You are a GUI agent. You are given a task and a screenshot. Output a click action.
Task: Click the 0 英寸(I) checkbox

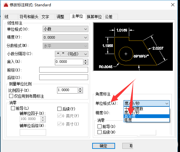click(59, 124)
